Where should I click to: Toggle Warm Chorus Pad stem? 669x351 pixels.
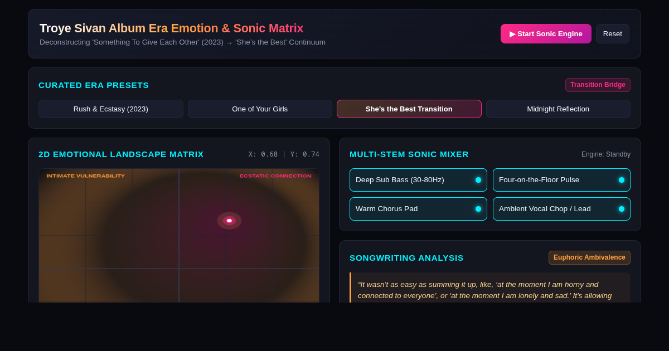click(418, 209)
